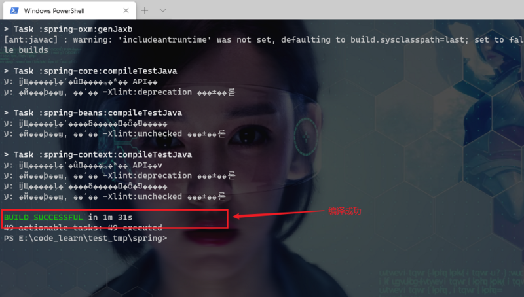Click -Xlint:deprecation under the spring-core task
The image size is (524, 297).
(x=147, y=92)
